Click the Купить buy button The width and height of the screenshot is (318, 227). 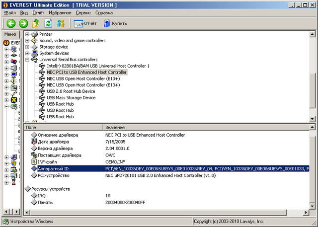click(115, 23)
